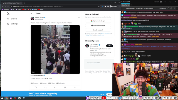This screenshot has width=178, height=100.
Task: Follow Libs of TikTok in Relevant people
Action: point(109,46)
